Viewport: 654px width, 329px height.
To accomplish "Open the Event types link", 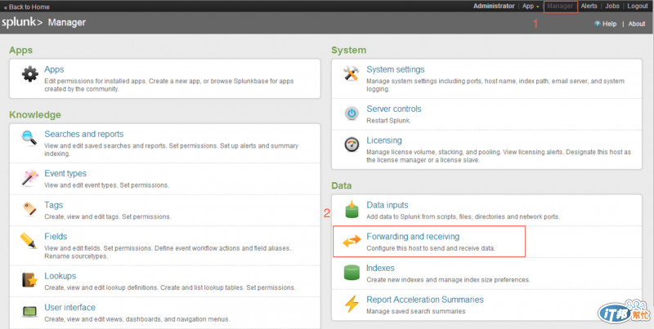I will click(65, 174).
